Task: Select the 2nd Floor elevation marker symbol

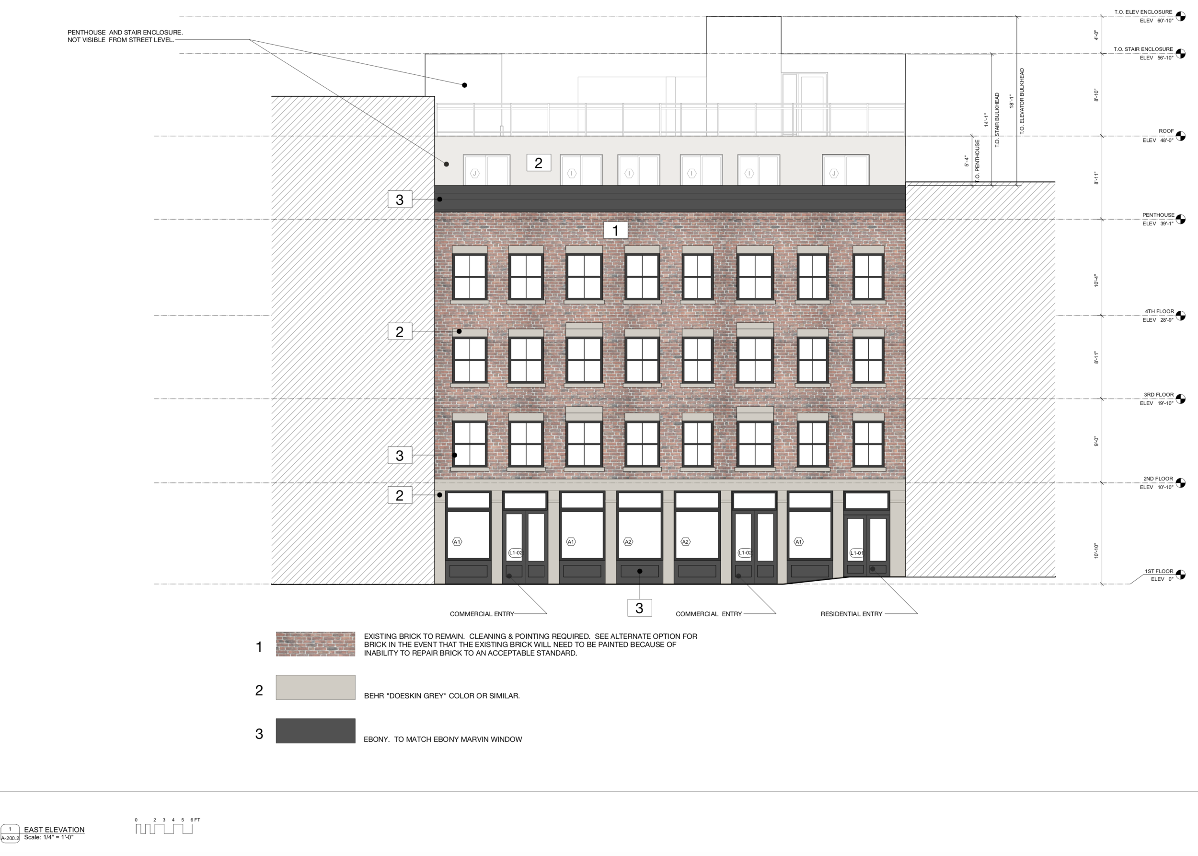Action: click(x=1181, y=483)
